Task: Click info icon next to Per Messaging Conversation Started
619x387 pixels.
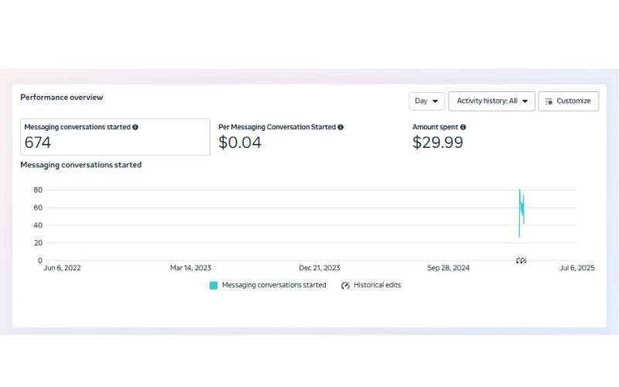Action: [340, 127]
